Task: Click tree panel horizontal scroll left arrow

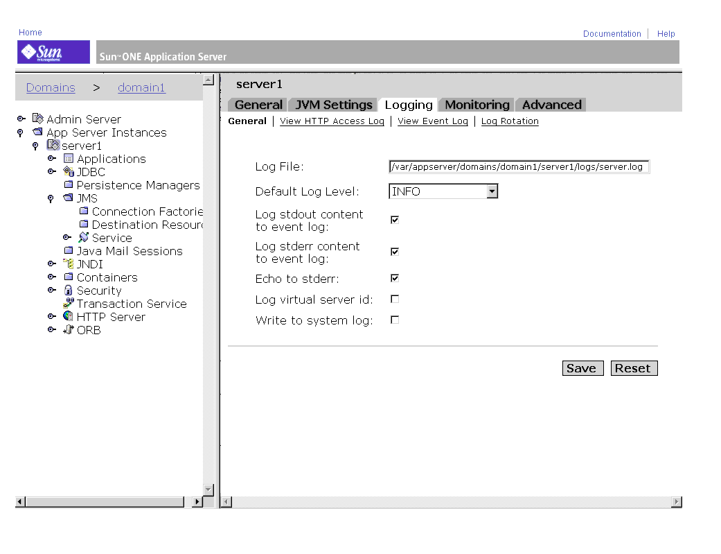Action: pyautogui.click(x=20, y=501)
